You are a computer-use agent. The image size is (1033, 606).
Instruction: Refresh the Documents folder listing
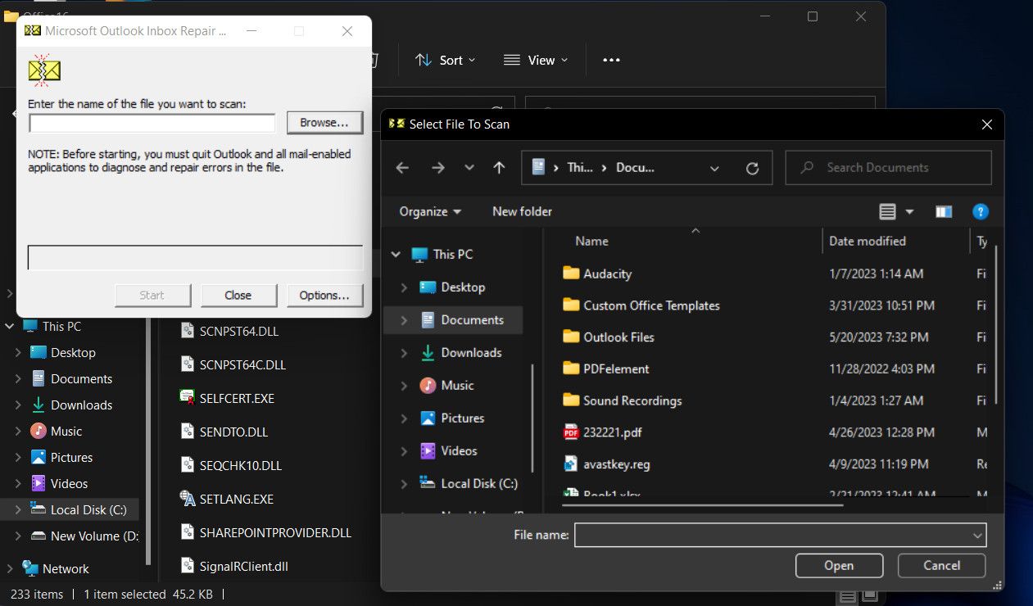[752, 168]
